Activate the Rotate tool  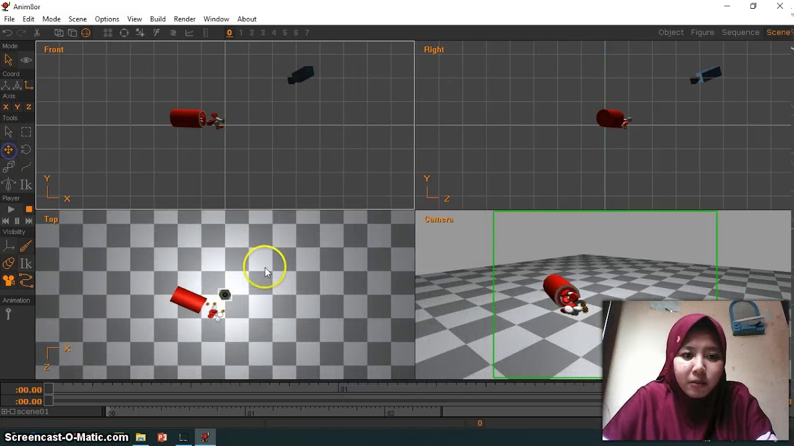click(x=26, y=149)
